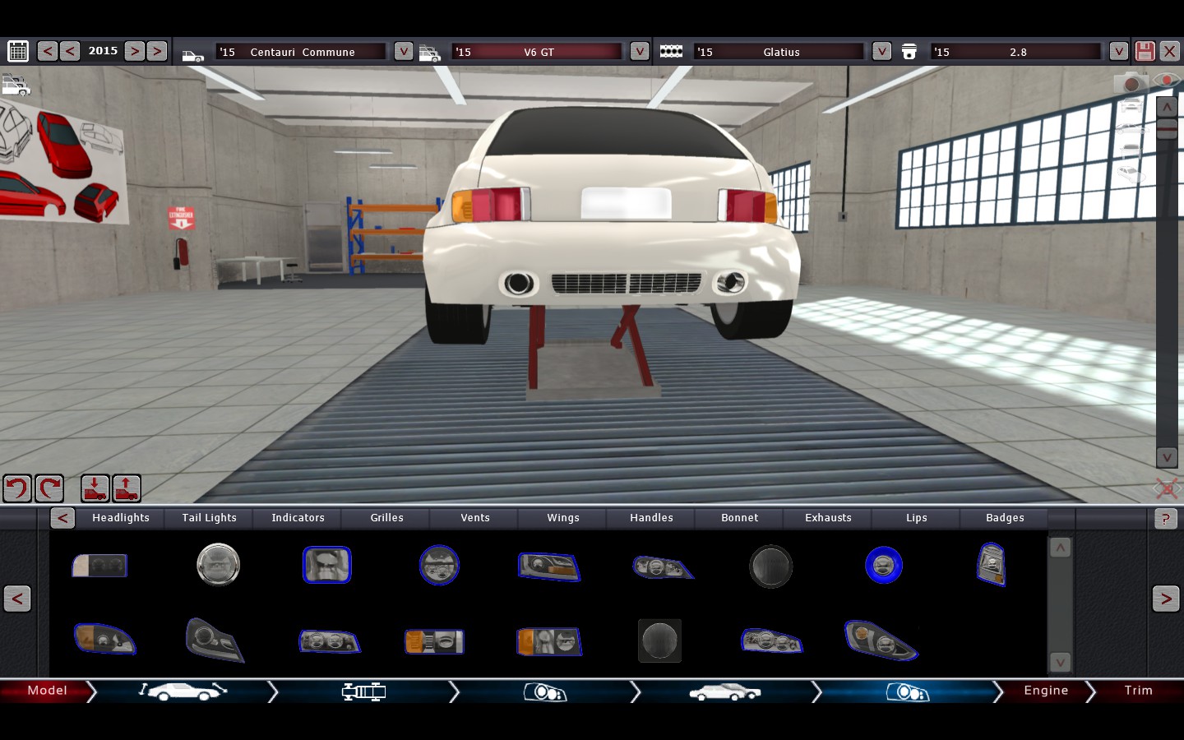Click the V6 GT trim name field
This screenshot has height=740, width=1184.
(x=538, y=52)
